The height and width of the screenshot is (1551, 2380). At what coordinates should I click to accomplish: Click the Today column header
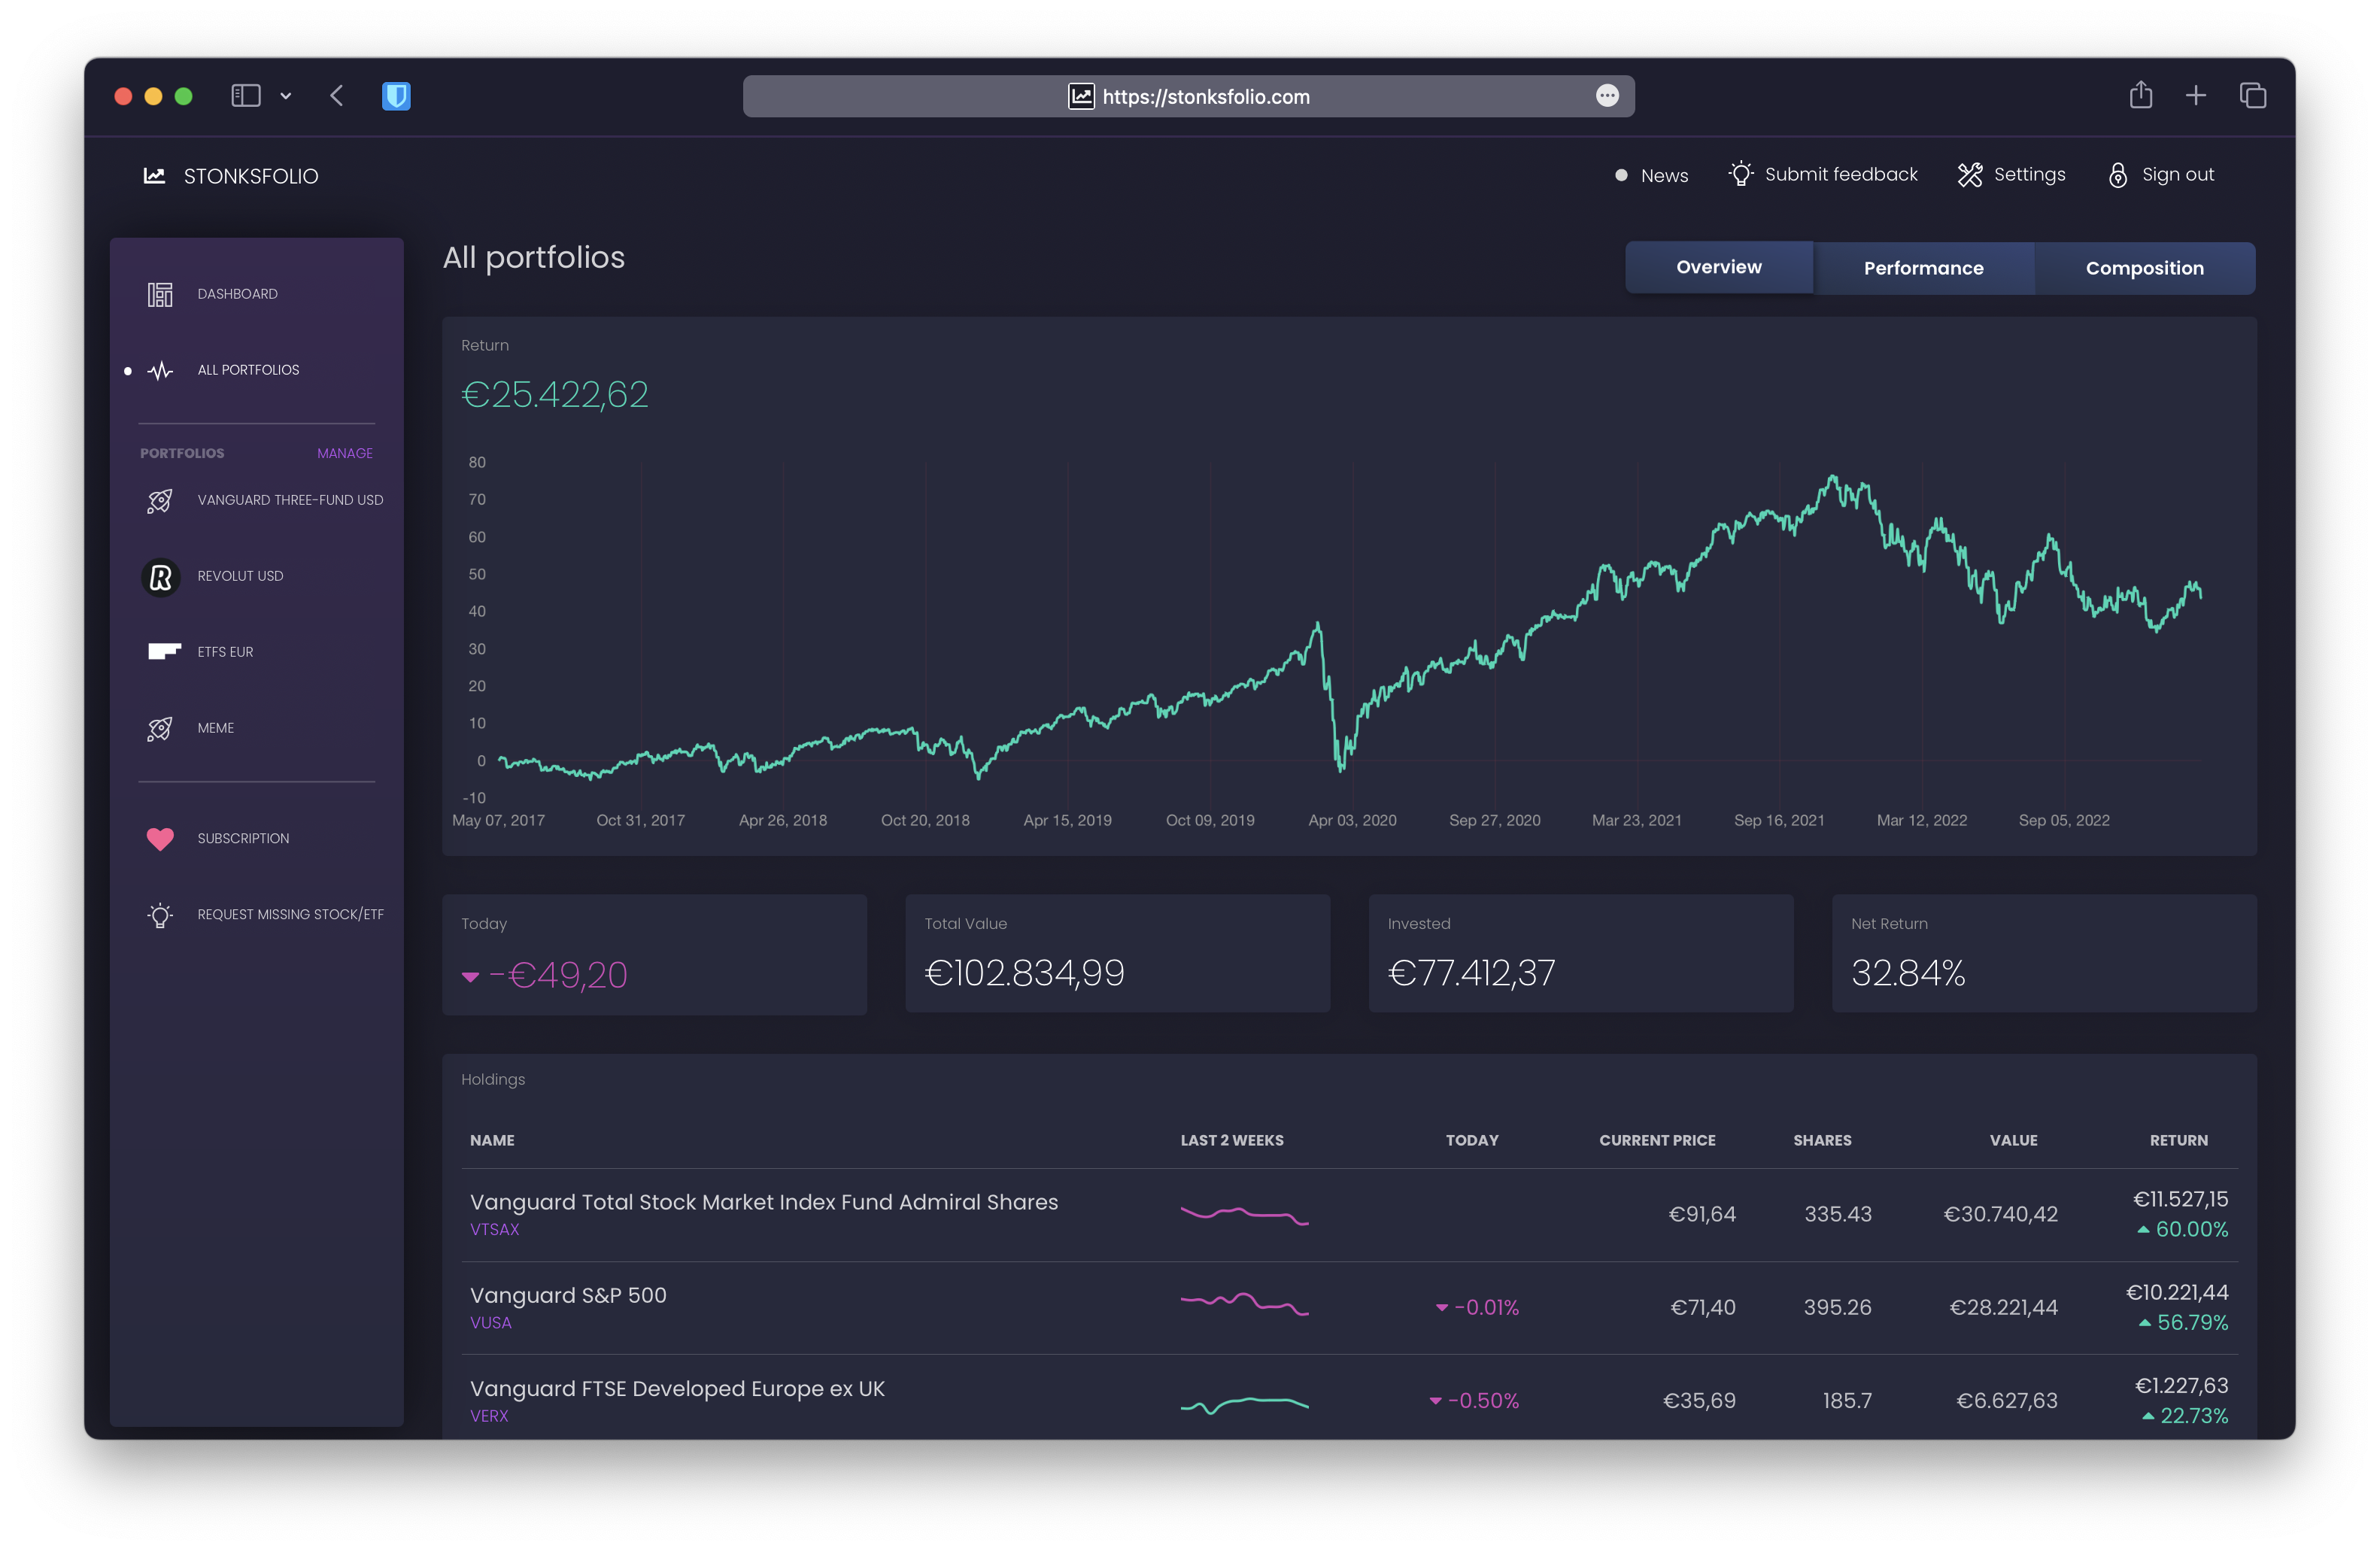click(x=1471, y=1141)
